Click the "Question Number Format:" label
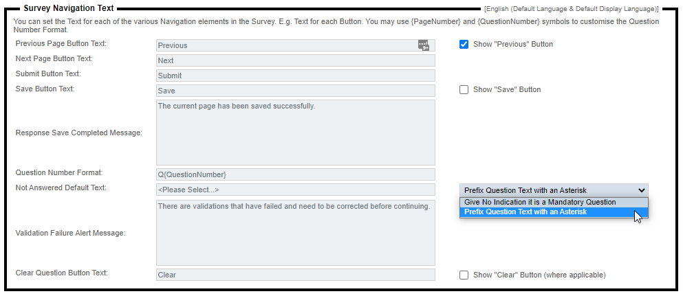683x296 pixels. [59, 172]
